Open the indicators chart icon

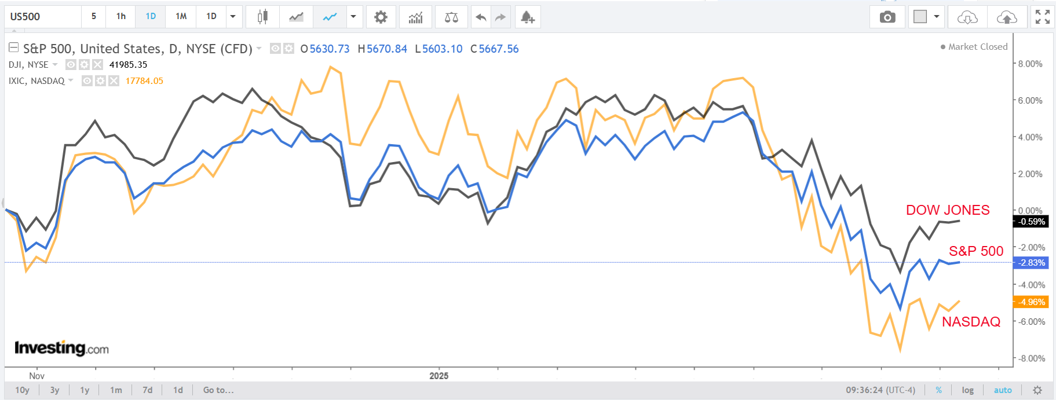pyautogui.click(x=415, y=17)
